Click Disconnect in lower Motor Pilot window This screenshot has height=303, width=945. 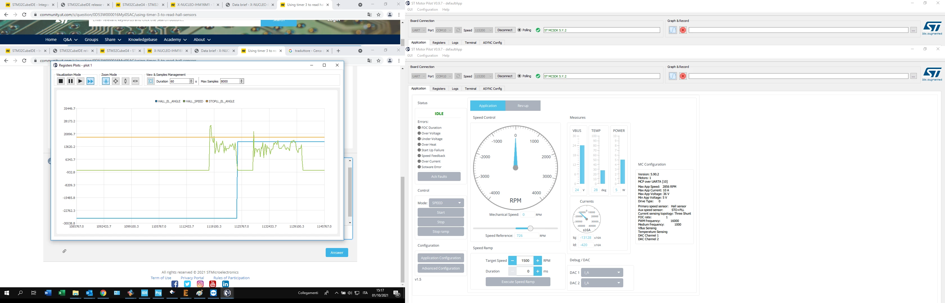(x=505, y=76)
